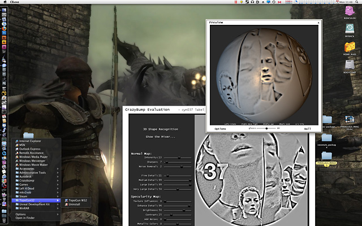Image resolution: width=362 pixels, height=226 pixels.
Task: Expand the Steam folder submenu
Action: click(36, 196)
